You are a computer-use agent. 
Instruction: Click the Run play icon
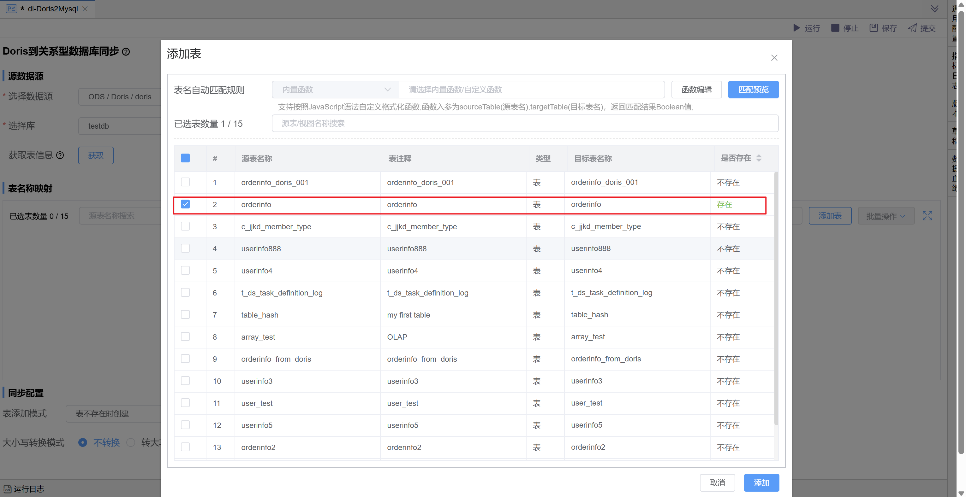coord(796,28)
